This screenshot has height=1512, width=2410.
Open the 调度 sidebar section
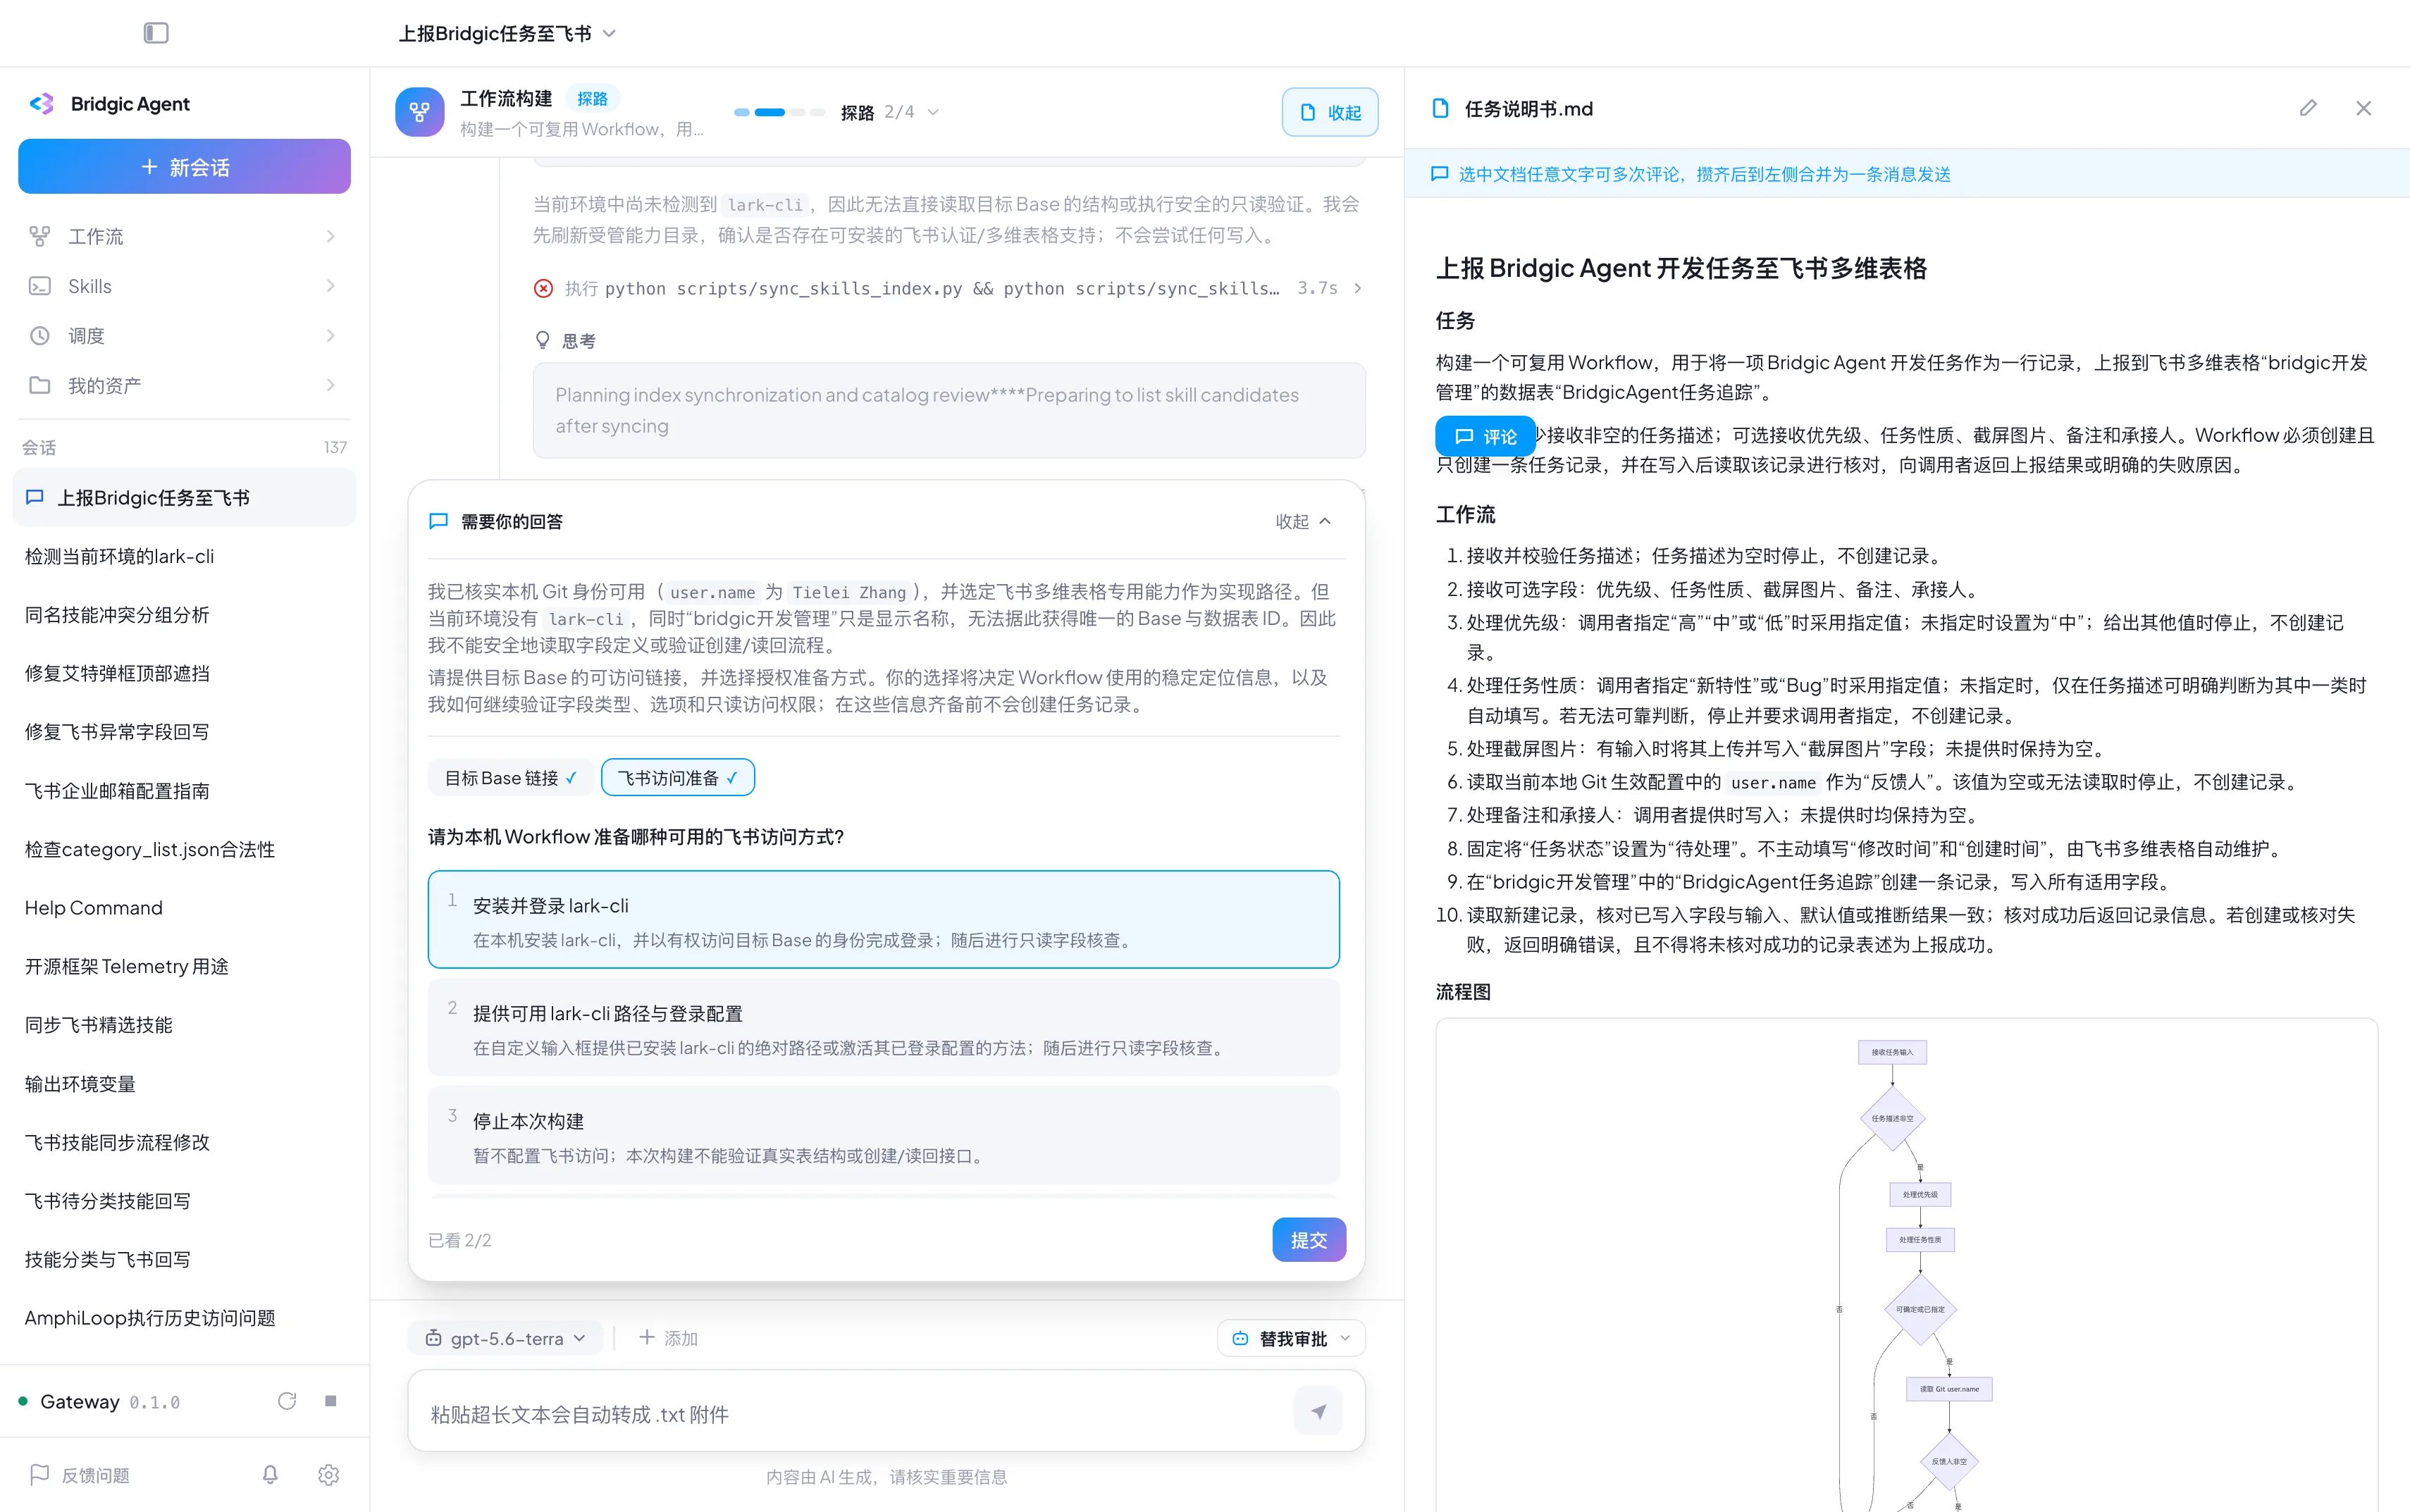(184, 336)
